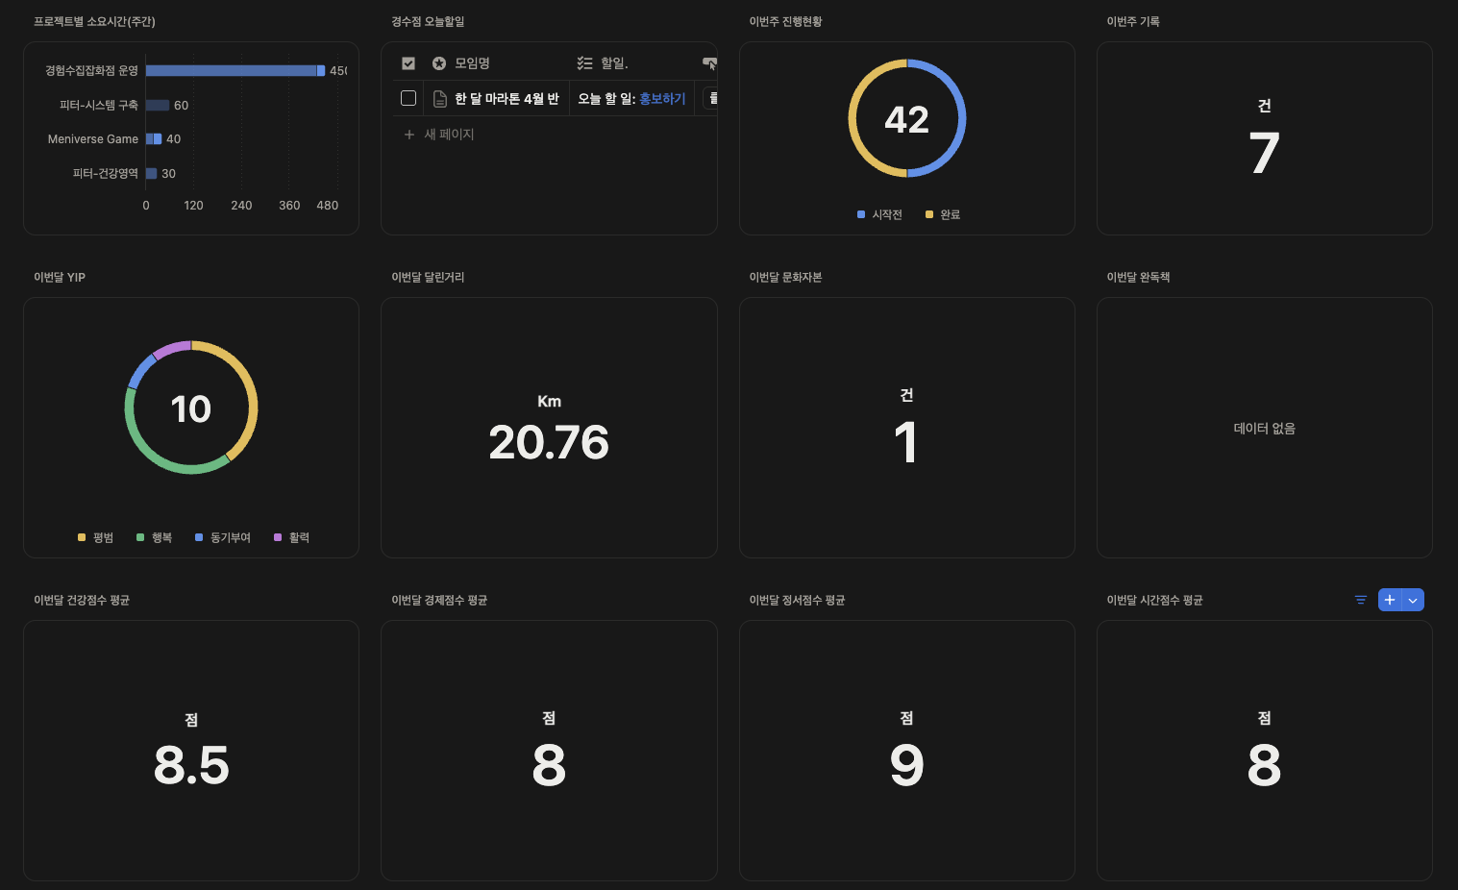Toggle the 행복 legend item
This screenshot has width=1458, height=890.
[x=154, y=538]
